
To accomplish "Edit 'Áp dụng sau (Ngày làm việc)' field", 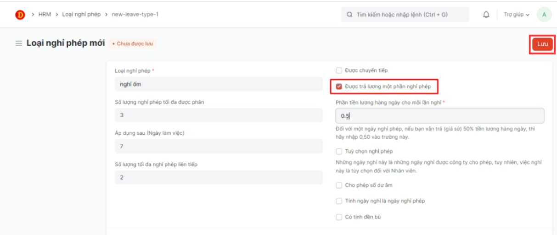I will (x=219, y=147).
